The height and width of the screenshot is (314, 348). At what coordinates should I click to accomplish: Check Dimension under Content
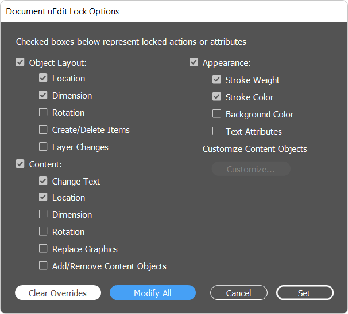point(43,214)
